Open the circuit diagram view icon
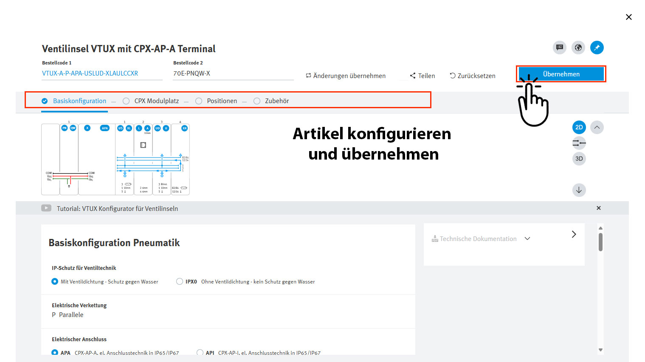The image size is (645, 362). pos(579,143)
